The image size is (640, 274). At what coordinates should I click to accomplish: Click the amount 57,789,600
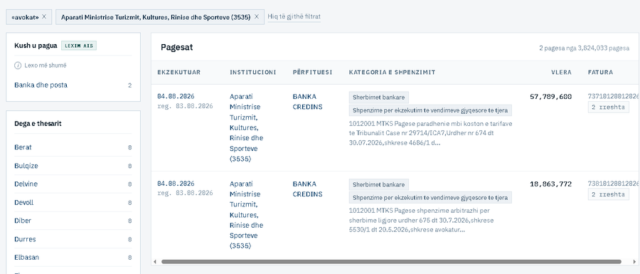coord(550,97)
